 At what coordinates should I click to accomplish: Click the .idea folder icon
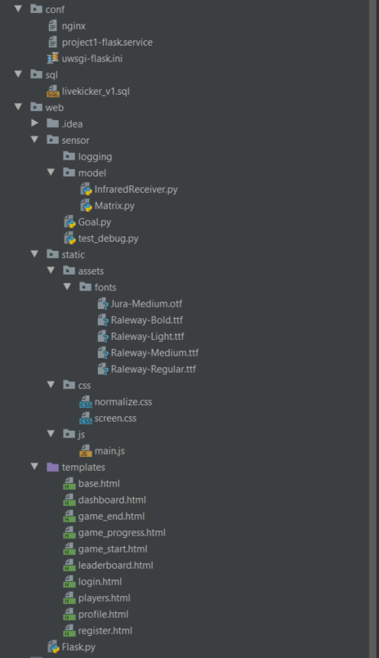53,123
